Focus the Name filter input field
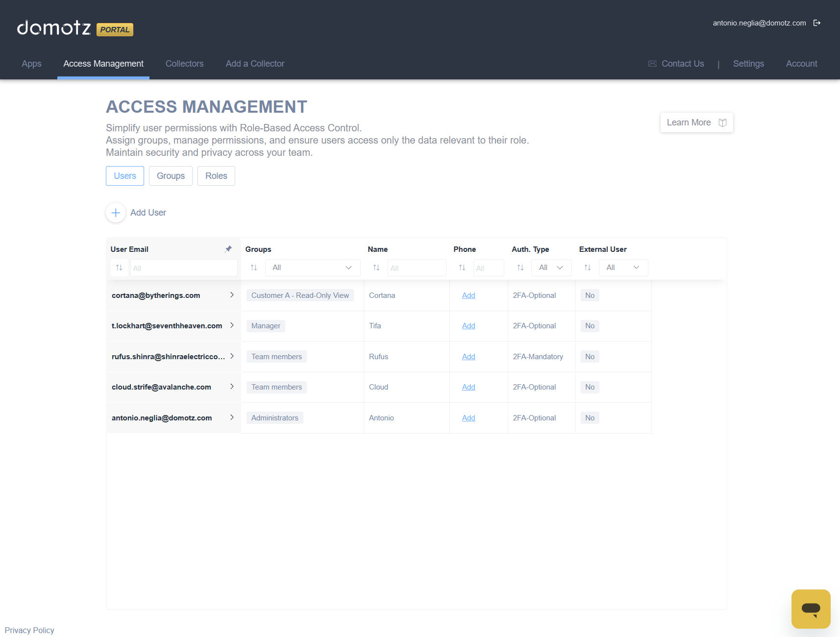Image resolution: width=840 pixels, height=637 pixels. click(417, 268)
